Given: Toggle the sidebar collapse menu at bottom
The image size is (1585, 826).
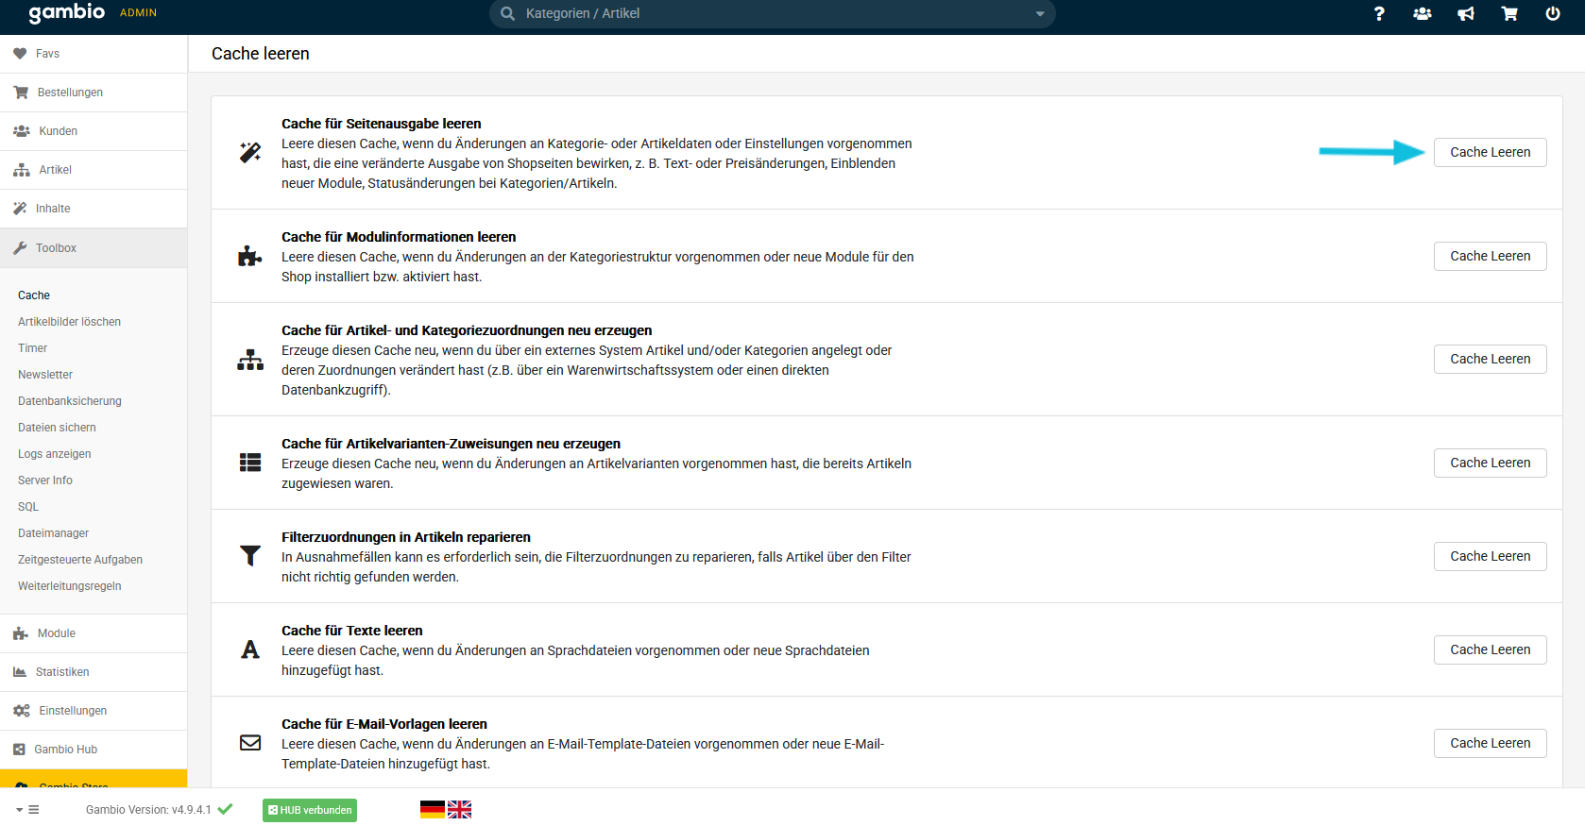Looking at the screenshot, I should [27, 810].
